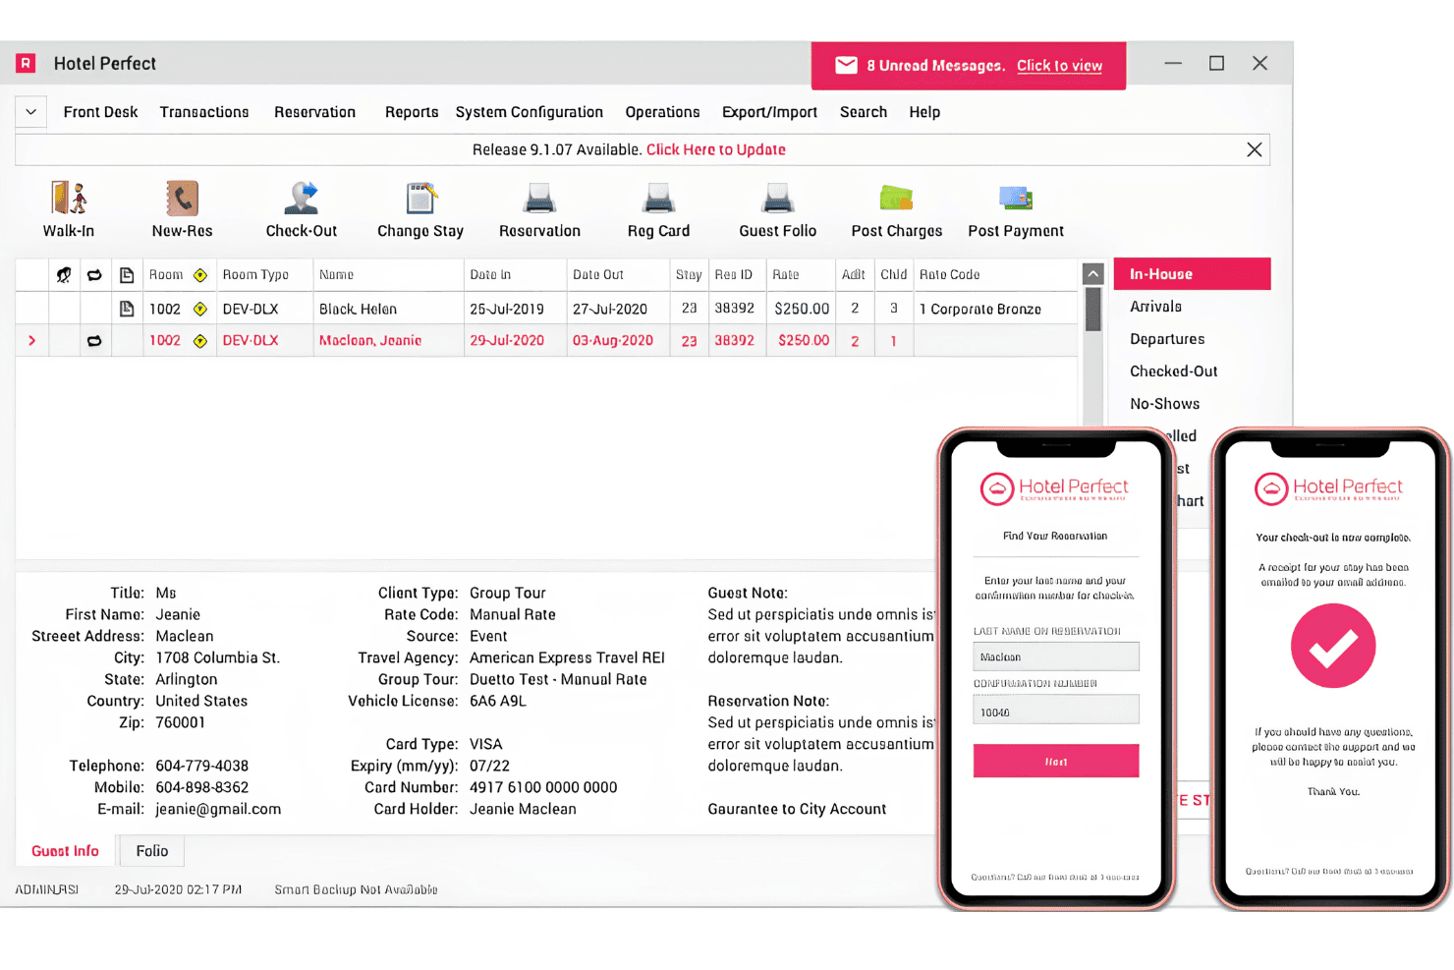Click the envelope icon in message banner
Viewport: 1454px width, 970px height.
[x=846, y=66]
